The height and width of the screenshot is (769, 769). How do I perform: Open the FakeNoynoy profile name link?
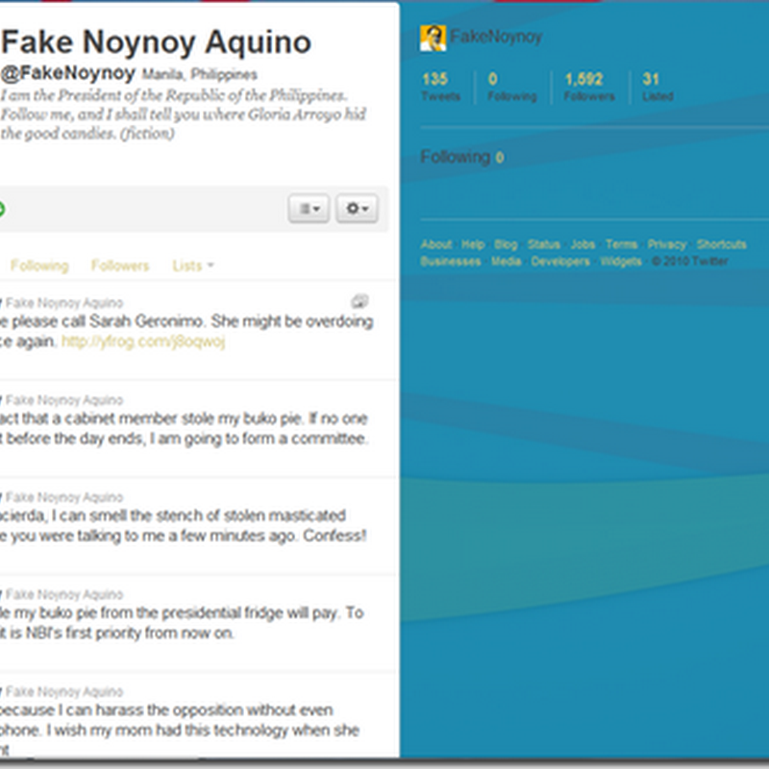coord(496,37)
